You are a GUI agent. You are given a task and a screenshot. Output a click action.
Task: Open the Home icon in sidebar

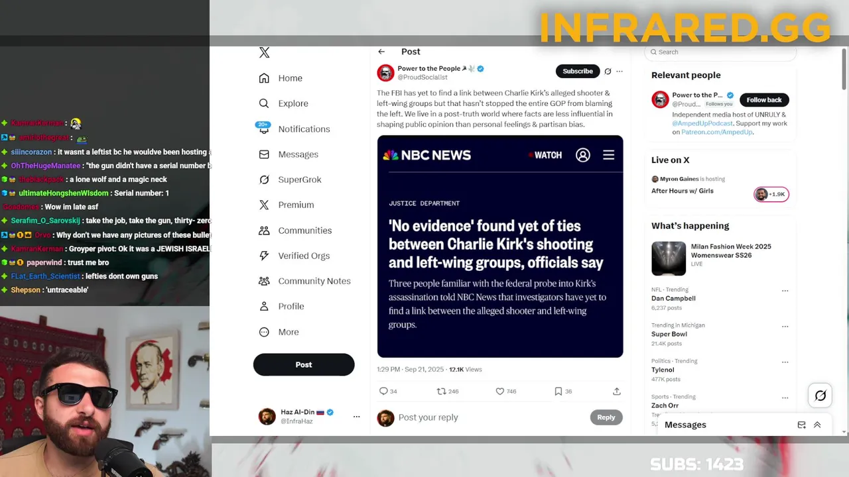click(264, 78)
